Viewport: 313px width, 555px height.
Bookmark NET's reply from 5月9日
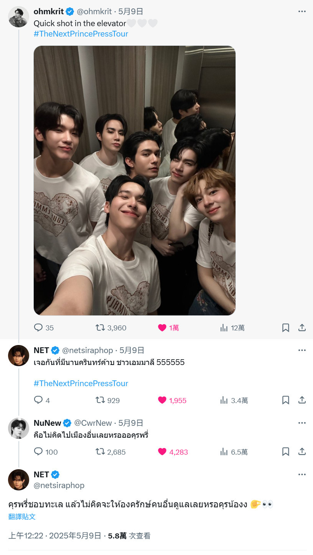coord(286,400)
